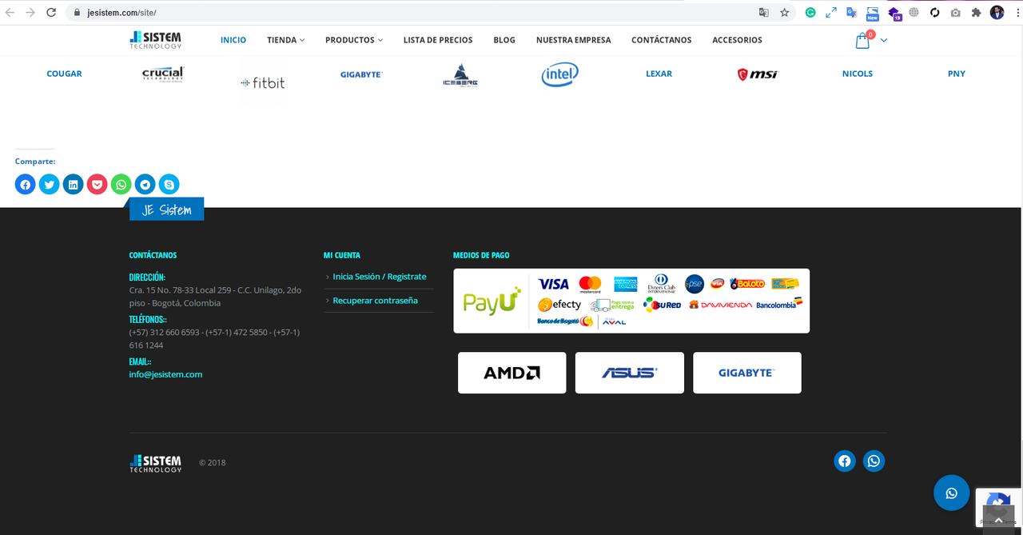Share on Telegram via Comparte icon

[145, 185]
